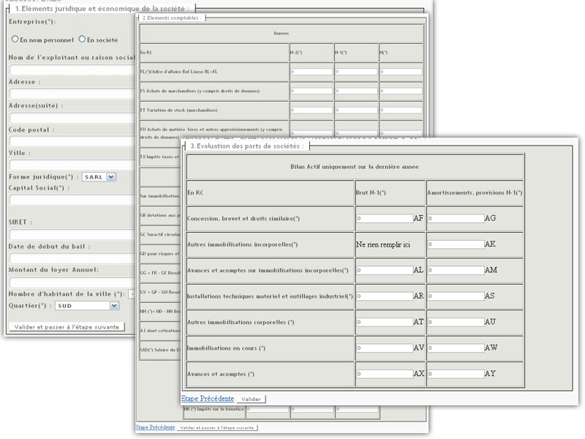Image resolution: width=585 pixels, height=439 pixels.
Task: Click the FT Variation de stock N-1 input
Action: pos(356,110)
